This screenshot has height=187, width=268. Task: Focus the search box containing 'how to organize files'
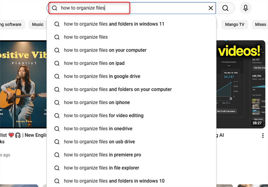[131, 8]
